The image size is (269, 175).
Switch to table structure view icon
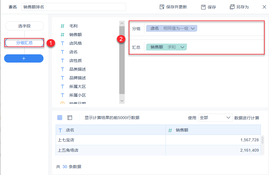click(70, 118)
